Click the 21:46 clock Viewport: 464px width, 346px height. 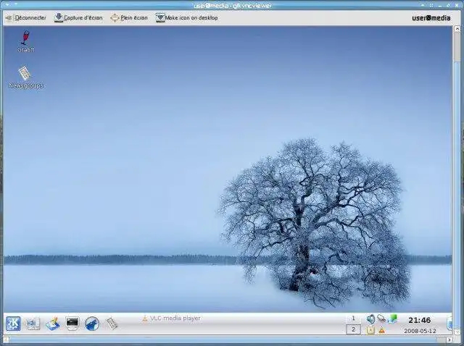click(x=419, y=320)
